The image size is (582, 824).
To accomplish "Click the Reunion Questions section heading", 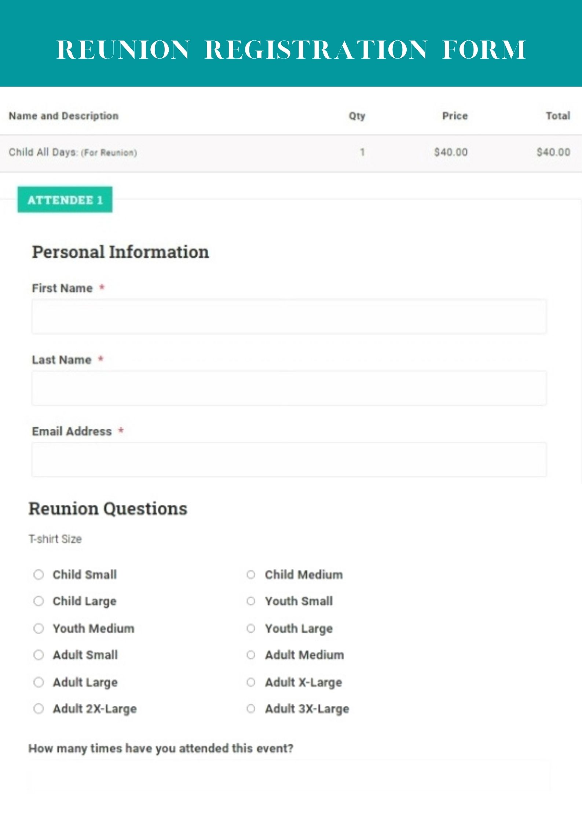I will click(x=108, y=509).
